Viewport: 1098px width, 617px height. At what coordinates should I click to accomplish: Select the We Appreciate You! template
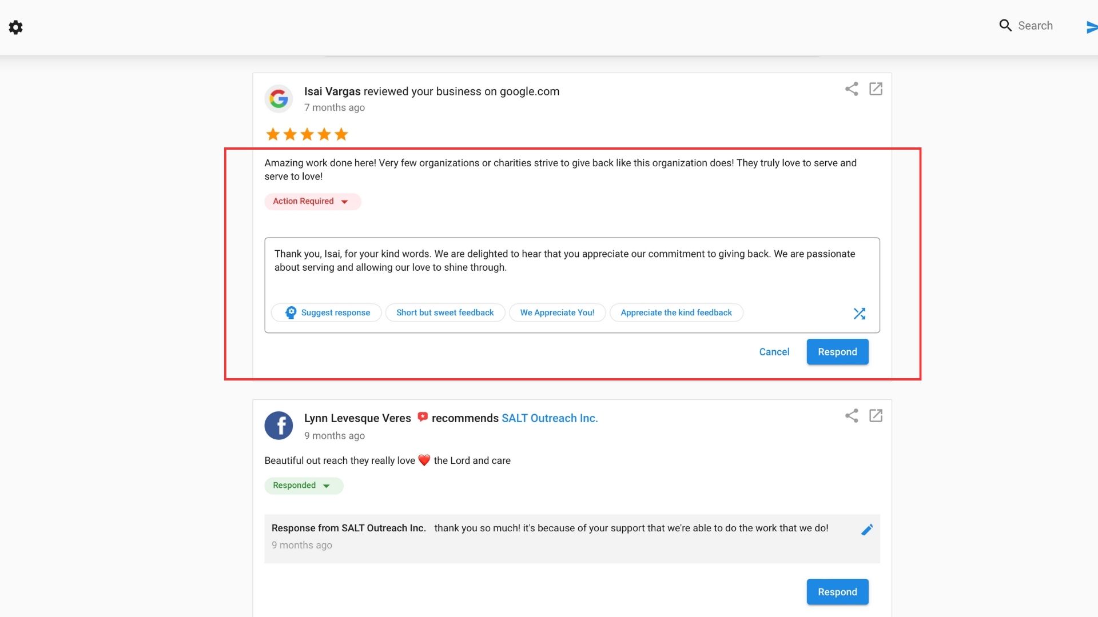click(557, 312)
